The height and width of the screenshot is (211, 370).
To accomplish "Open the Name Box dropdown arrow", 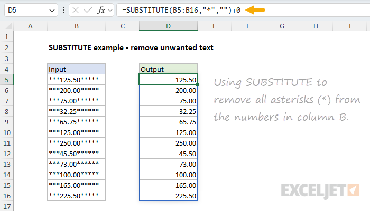I will [52, 11].
